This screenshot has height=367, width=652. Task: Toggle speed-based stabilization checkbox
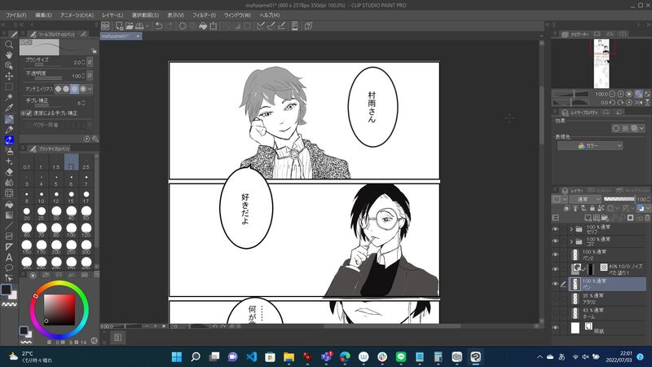pos(29,113)
